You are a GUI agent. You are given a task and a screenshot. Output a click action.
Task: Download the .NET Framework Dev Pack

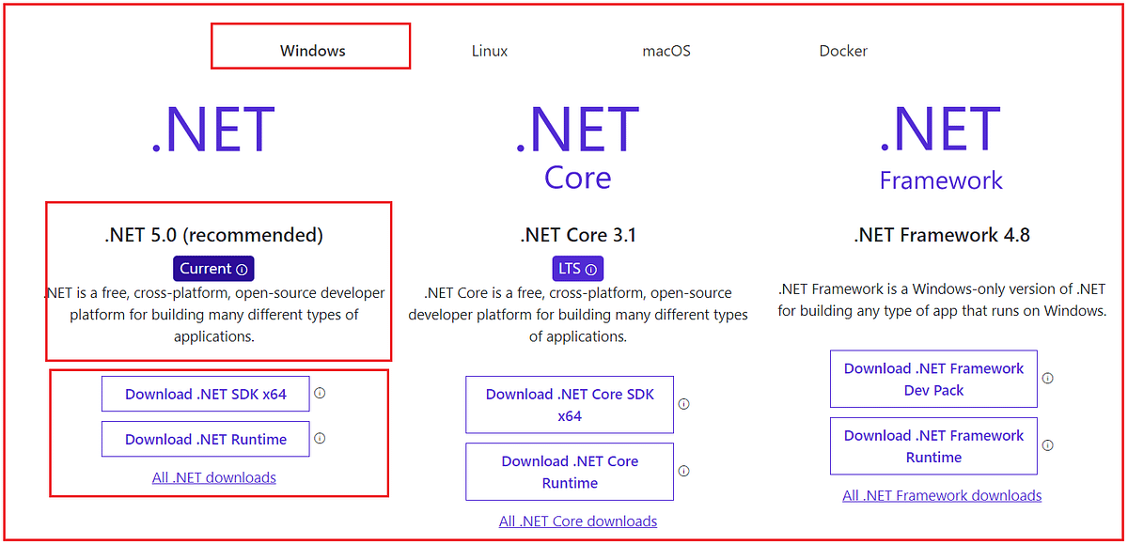tap(932, 379)
